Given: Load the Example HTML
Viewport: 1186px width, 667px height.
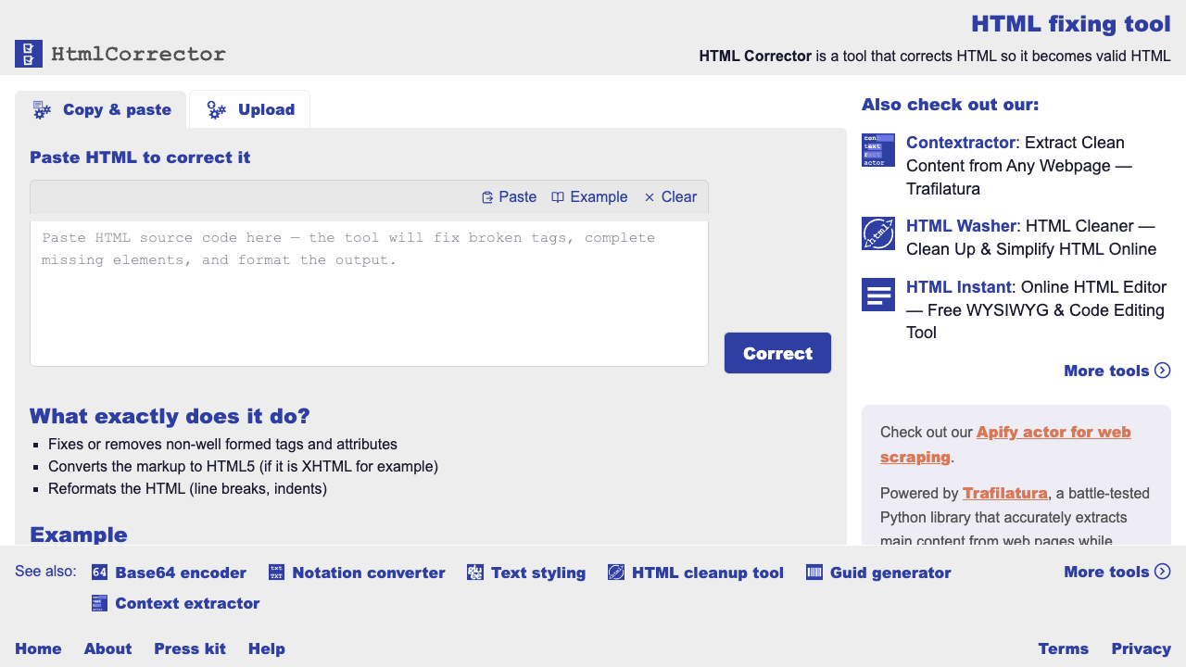Looking at the screenshot, I should click(589, 197).
